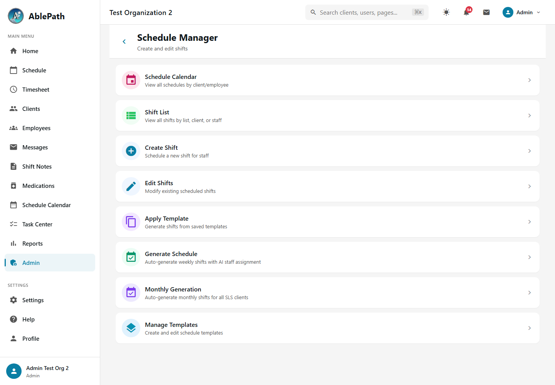Select the Admin menu item in sidebar
555x385 pixels.
[x=50, y=263]
